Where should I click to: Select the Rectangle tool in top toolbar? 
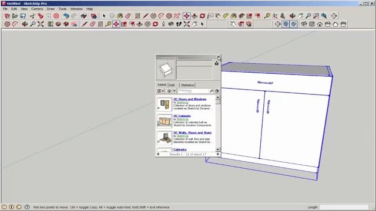pos(137,16)
